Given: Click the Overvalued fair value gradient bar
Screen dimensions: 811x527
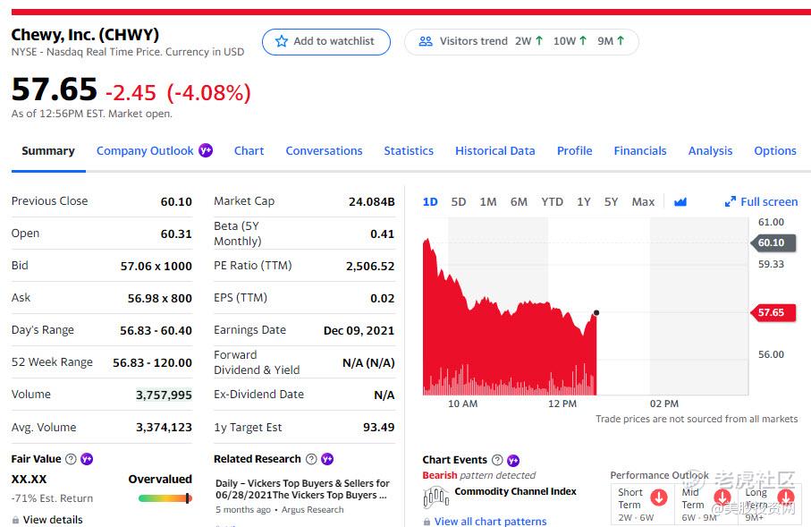Looking at the screenshot, I should point(165,498).
